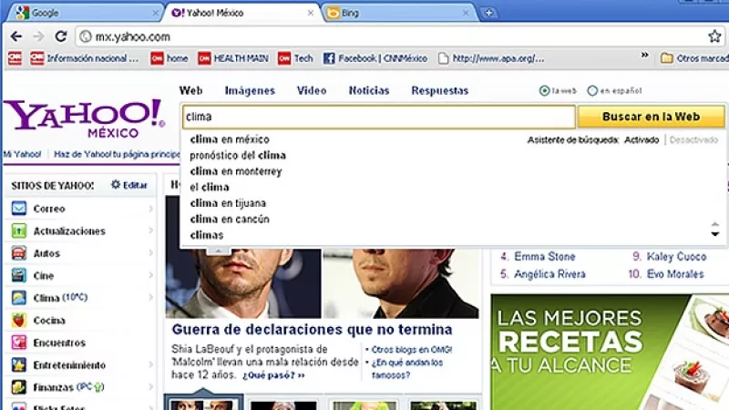This screenshot has height=410, width=729.
Task: Select the Noticias search tab
Action: 369,90
